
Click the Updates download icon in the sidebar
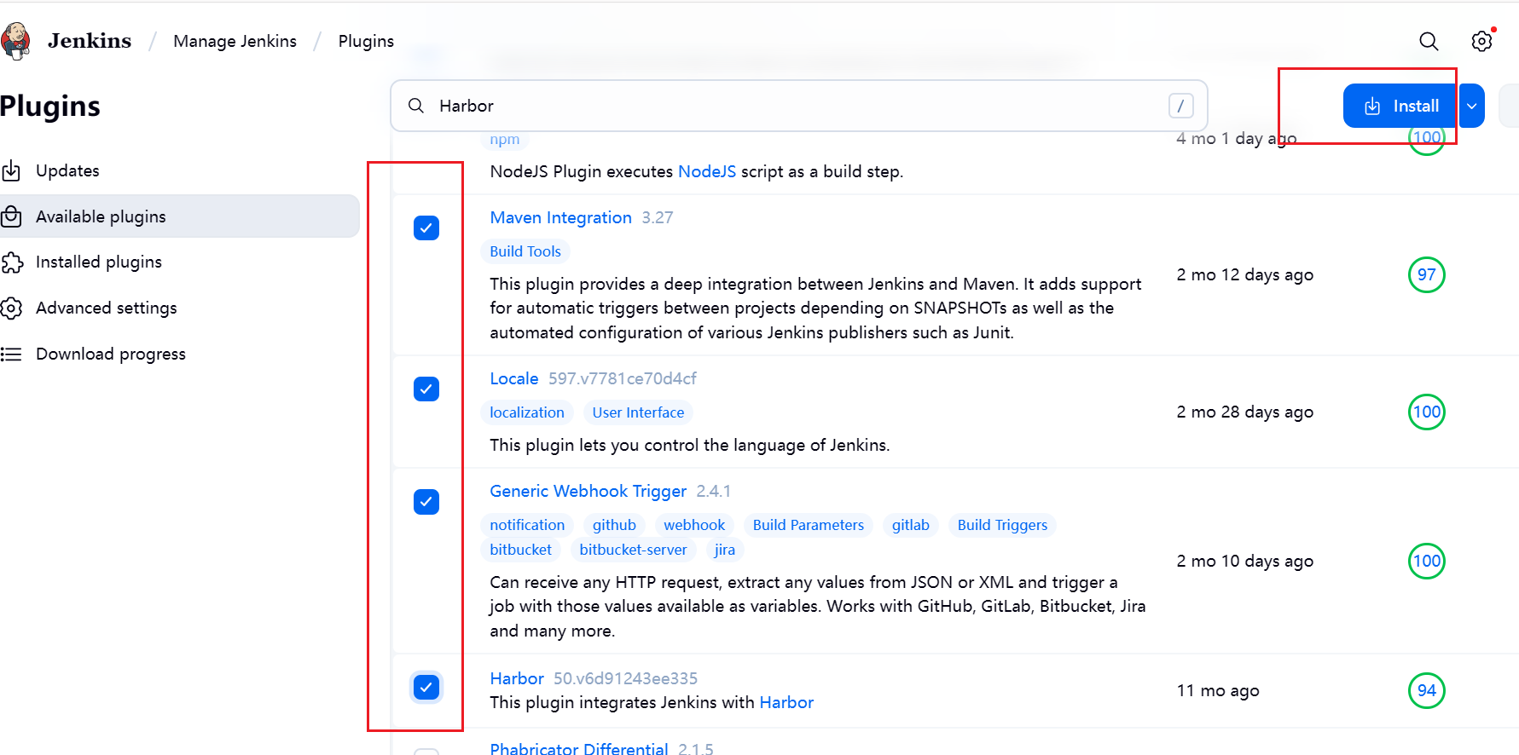(x=11, y=170)
